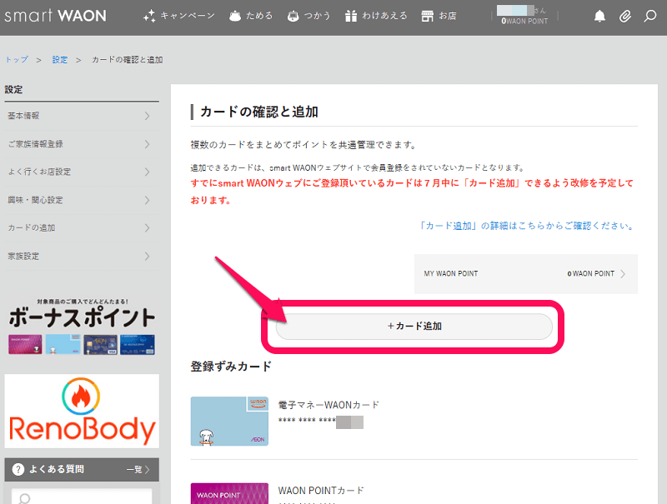View the 0 WAON POINT header balance
The height and width of the screenshot is (504, 667).
(x=524, y=21)
